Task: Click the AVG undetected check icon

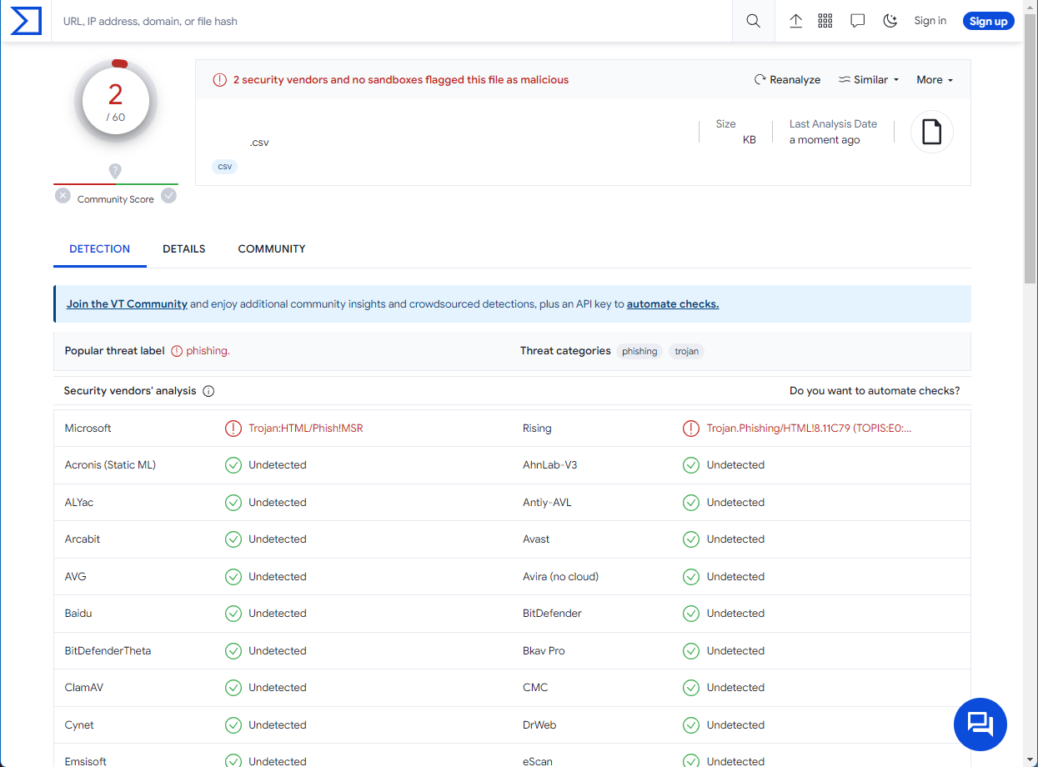Action: [x=233, y=577]
